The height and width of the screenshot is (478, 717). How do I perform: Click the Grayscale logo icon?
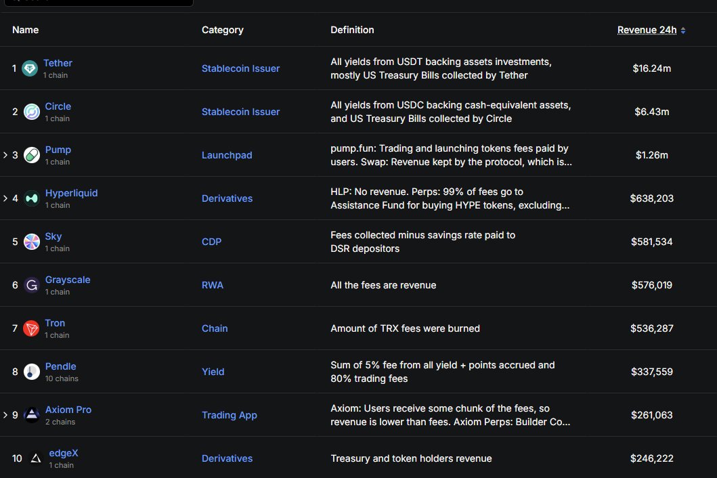click(x=32, y=285)
